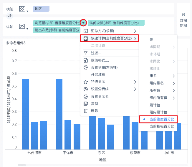
Task: Open 快速计算(当前维度百分比) menu item
Action: tap(110, 38)
